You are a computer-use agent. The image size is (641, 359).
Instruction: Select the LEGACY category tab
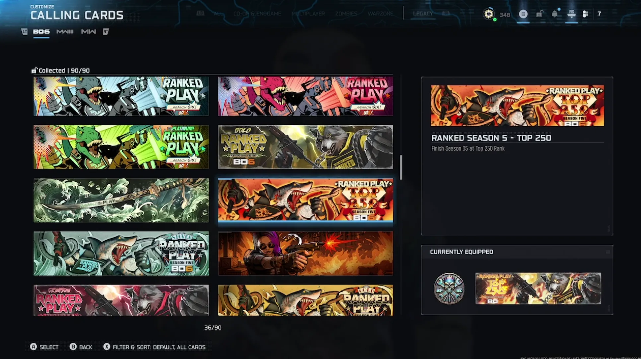(x=423, y=14)
